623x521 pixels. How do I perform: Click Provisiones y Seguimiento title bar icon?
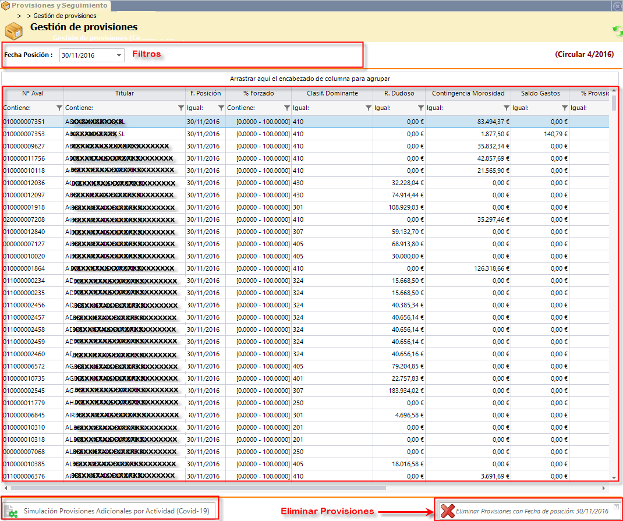pyautogui.click(x=6, y=6)
